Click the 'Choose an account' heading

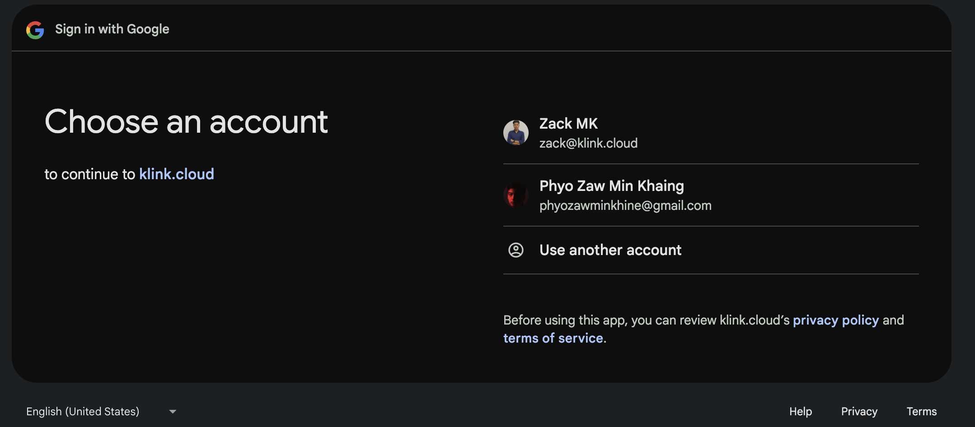coord(186,122)
